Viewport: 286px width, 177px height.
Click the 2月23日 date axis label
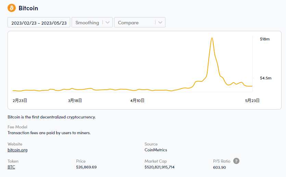(20, 100)
